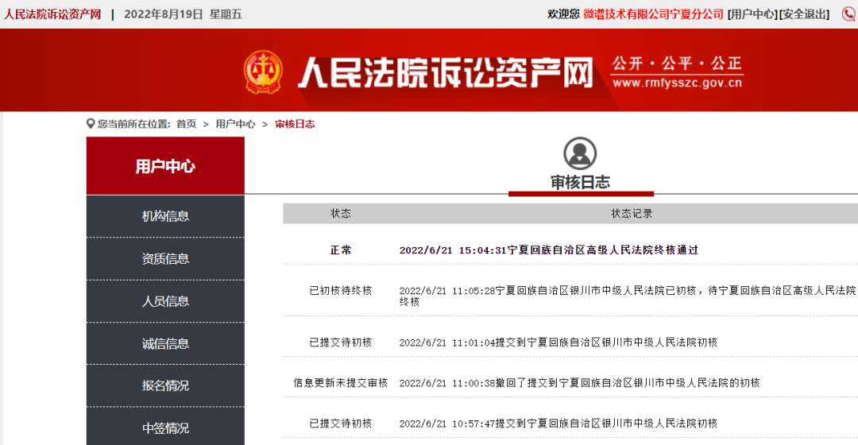Click the 用户中心 breadcrumb link
Viewport: 858px width, 445px height.
point(235,124)
